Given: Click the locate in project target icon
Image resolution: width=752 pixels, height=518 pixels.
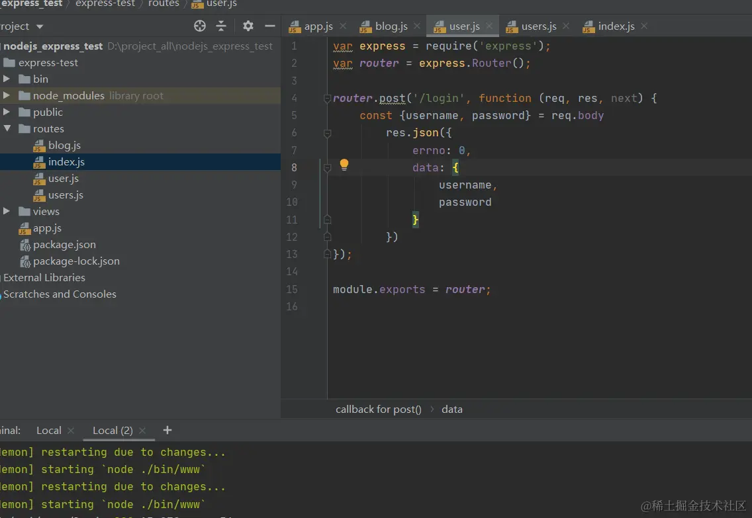Looking at the screenshot, I should [200, 26].
